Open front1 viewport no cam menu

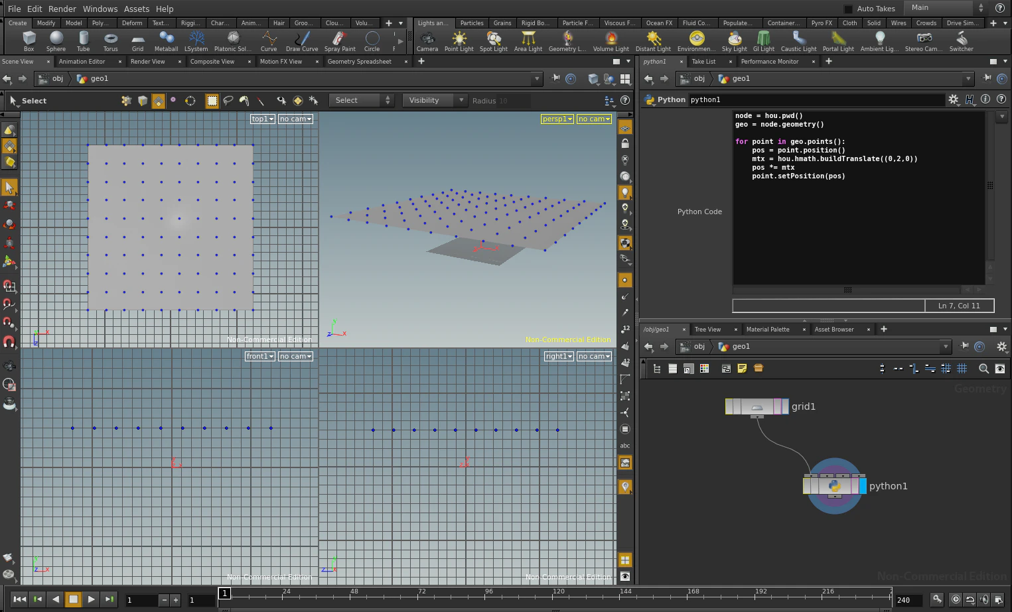295,356
